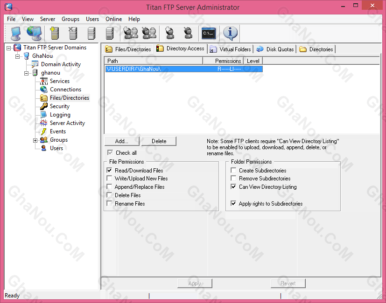Enable Append/Replace Files permission
The width and height of the screenshot is (386, 303).
tap(110, 186)
